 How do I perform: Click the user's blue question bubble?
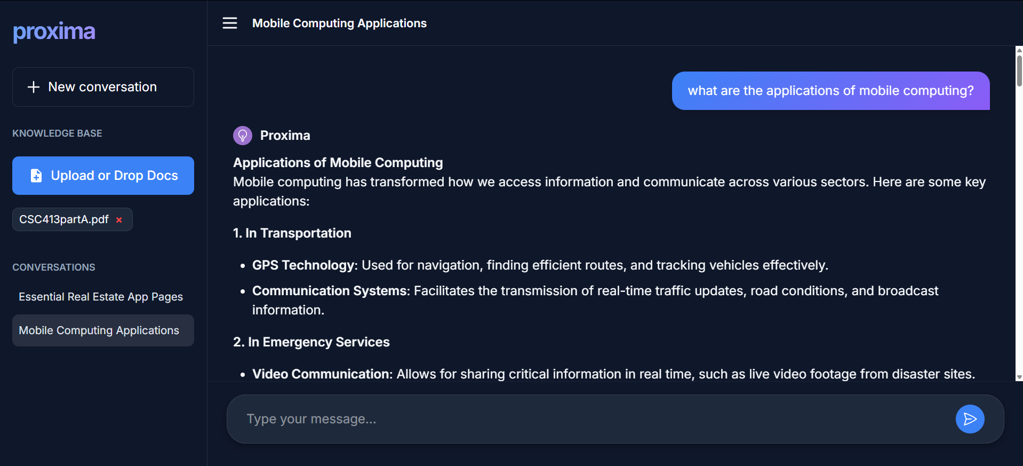point(830,91)
